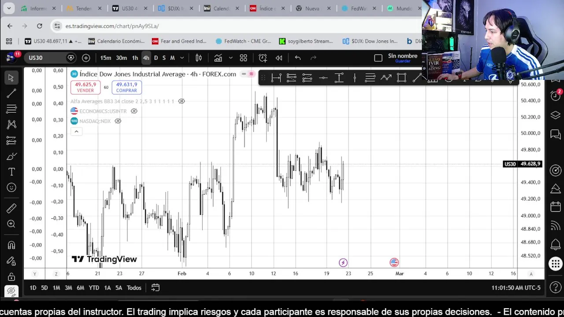Undo the last chart action
This screenshot has height=317, width=564.
pos(298,58)
